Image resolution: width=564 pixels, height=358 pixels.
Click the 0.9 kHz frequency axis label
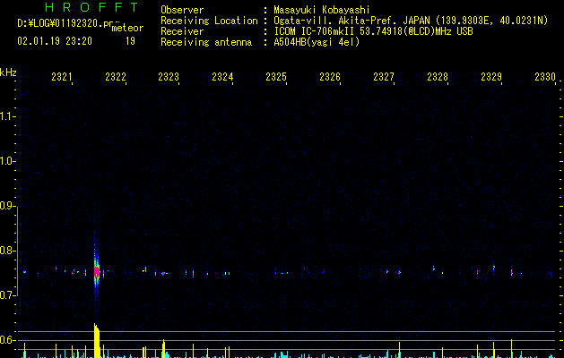point(8,206)
